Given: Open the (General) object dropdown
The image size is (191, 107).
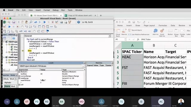Looking at the screenshot, I should 110,36.
